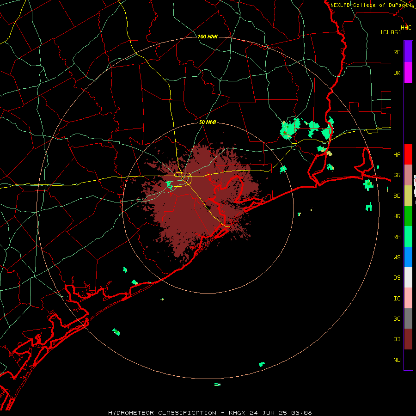Screen dimensions: 416x416
Task: Click the UK legend label
Action: (x=397, y=73)
